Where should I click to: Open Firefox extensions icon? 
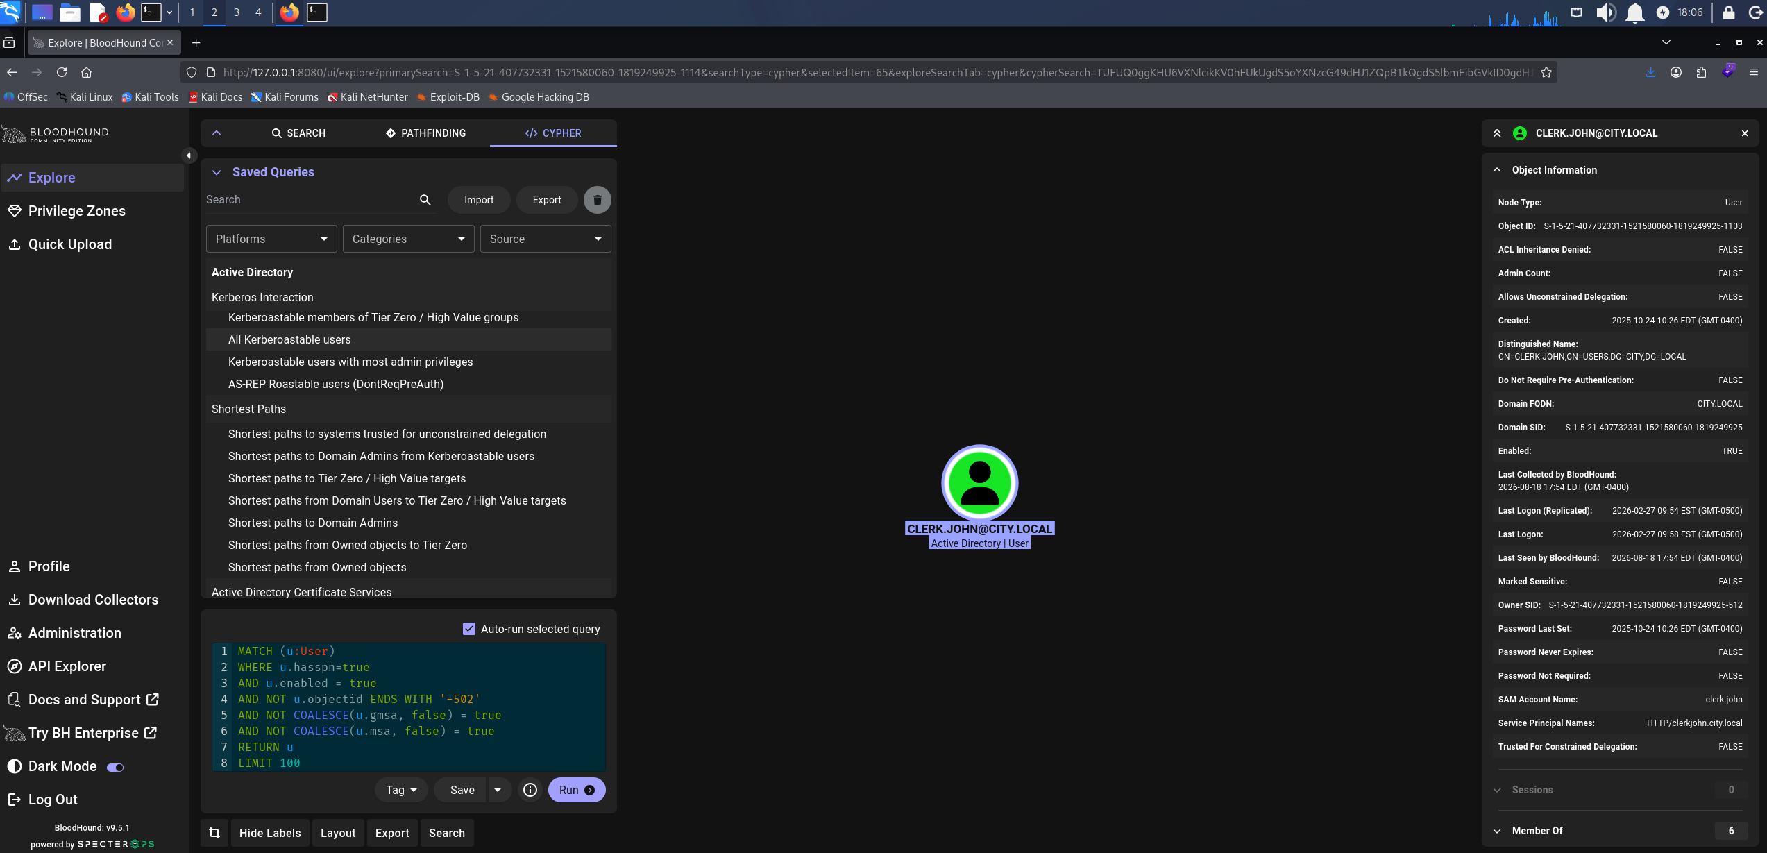point(1701,72)
